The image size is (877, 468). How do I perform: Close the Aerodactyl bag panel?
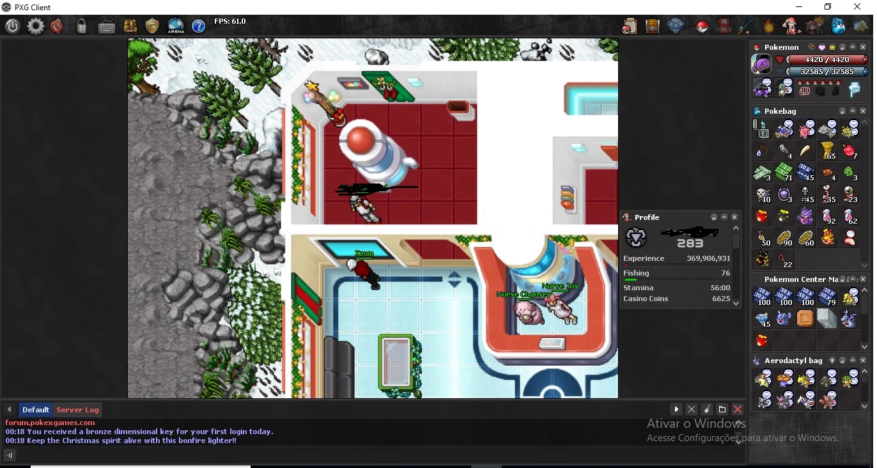pos(863,361)
